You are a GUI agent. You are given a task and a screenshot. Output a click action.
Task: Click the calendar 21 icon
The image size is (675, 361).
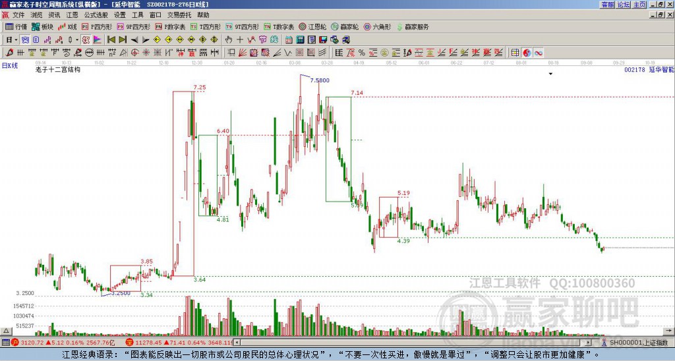pyautogui.click(x=289, y=40)
